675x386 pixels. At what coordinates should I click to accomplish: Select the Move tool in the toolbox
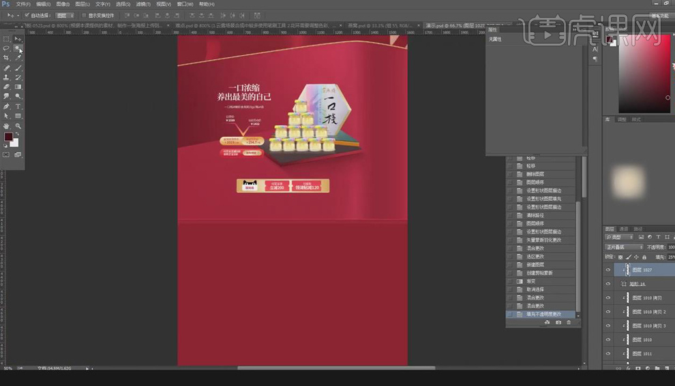pos(18,39)
